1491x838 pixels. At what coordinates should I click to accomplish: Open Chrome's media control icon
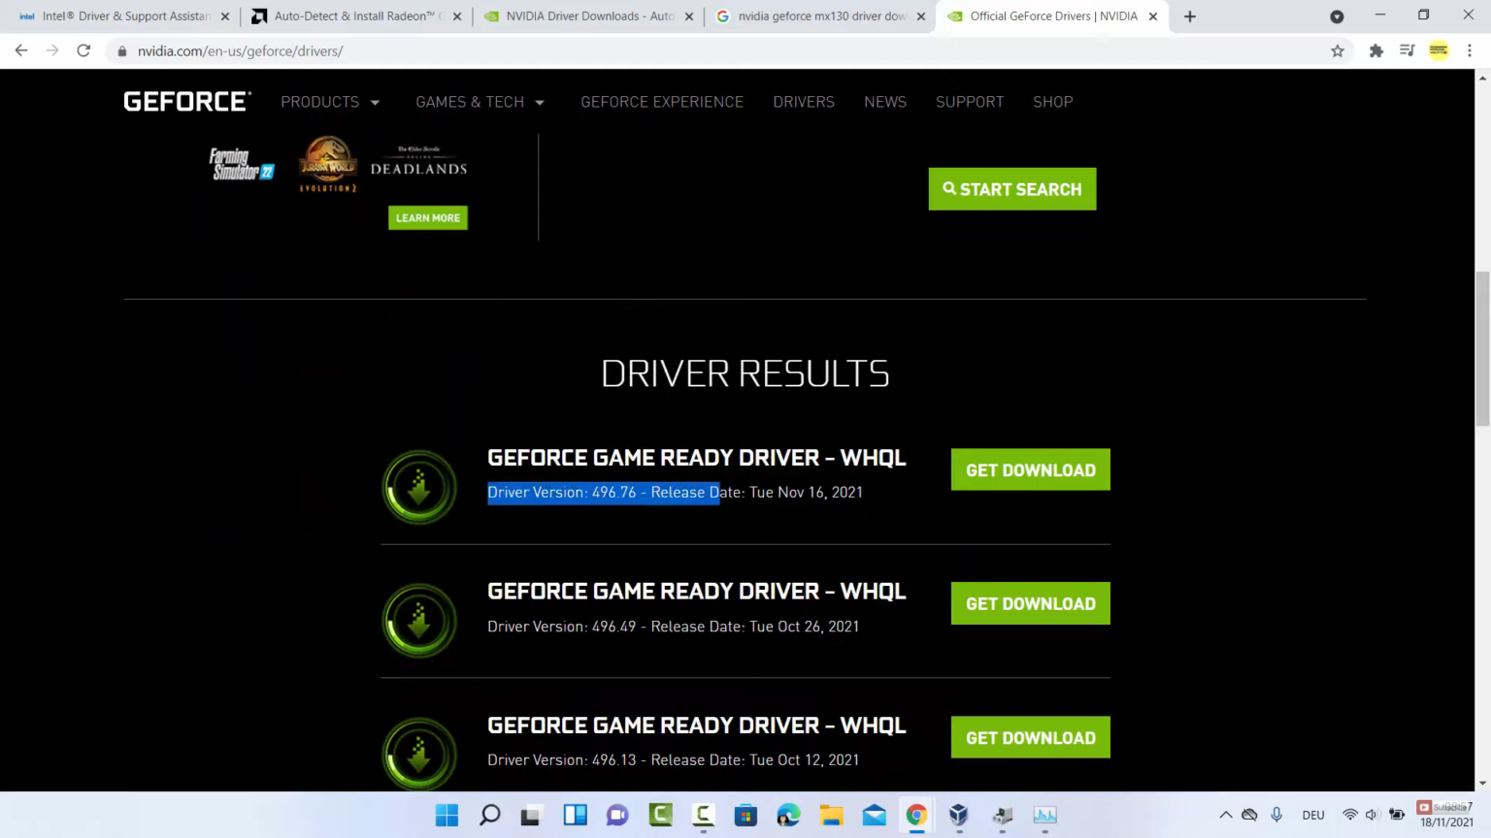click(1408, 50)
